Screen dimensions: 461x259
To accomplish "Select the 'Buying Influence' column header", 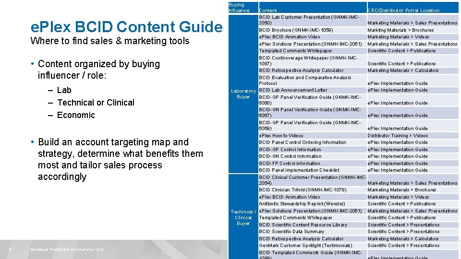I will (243, 7).
